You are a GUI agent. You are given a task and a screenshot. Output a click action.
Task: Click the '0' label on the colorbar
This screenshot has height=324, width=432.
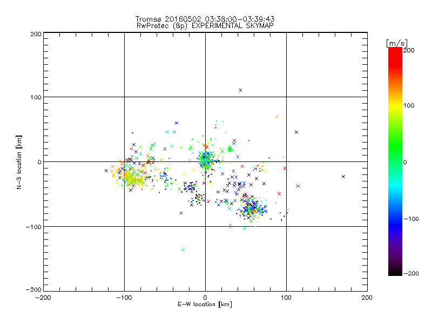pos(405,162)
